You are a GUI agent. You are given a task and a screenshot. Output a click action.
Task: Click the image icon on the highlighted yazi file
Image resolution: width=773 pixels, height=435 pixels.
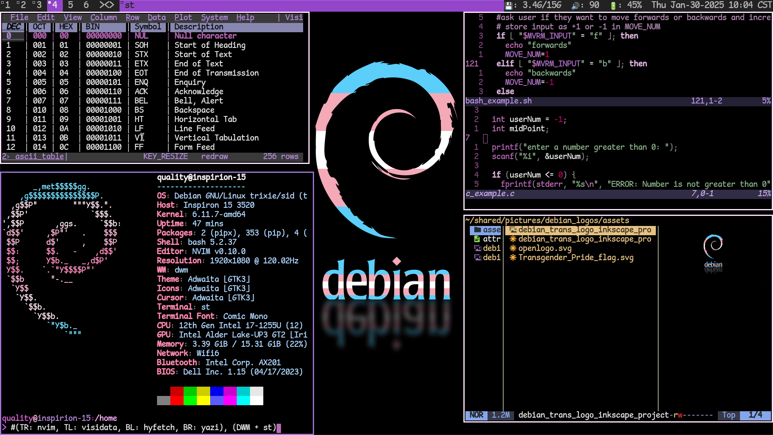(x=513, y=230)
